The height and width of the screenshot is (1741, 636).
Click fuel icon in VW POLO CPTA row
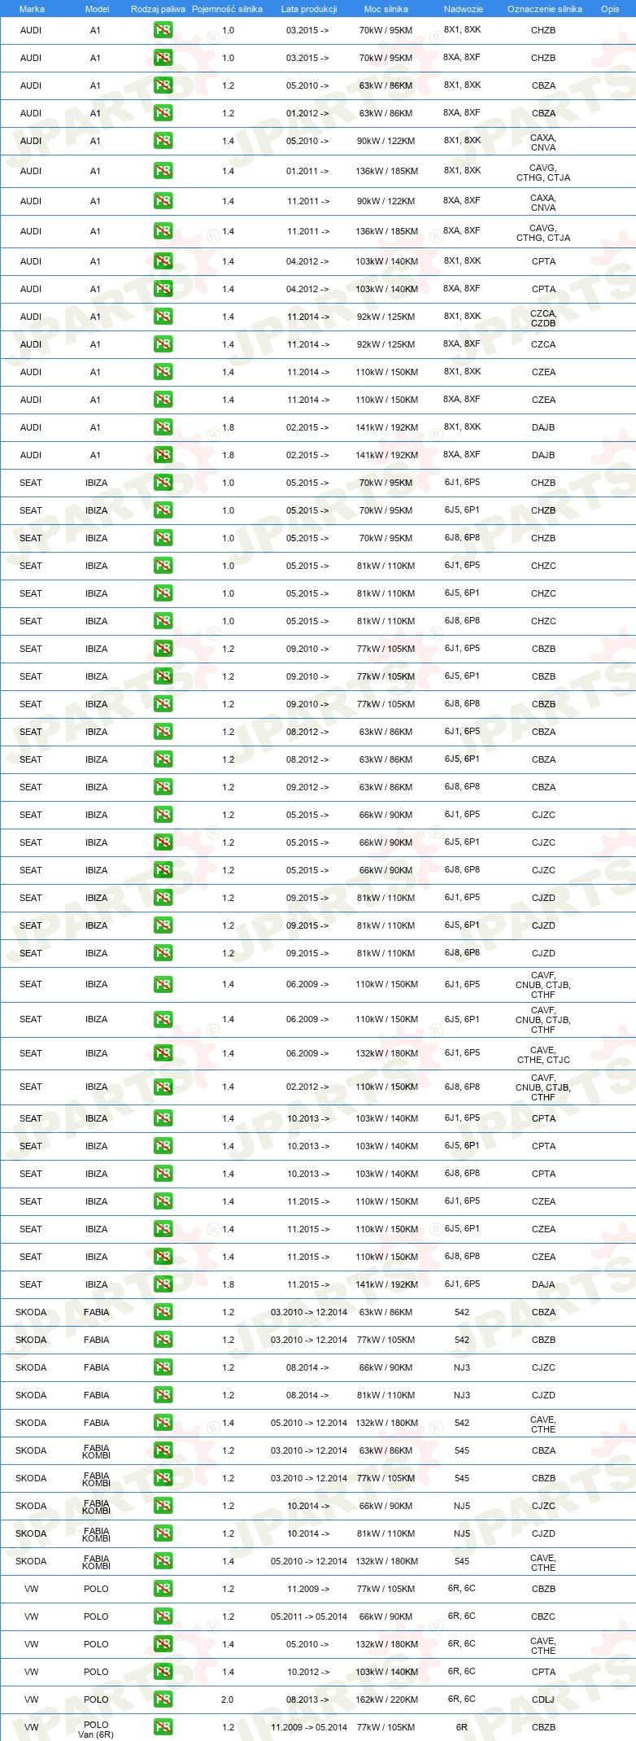[x=163, y=1672]
